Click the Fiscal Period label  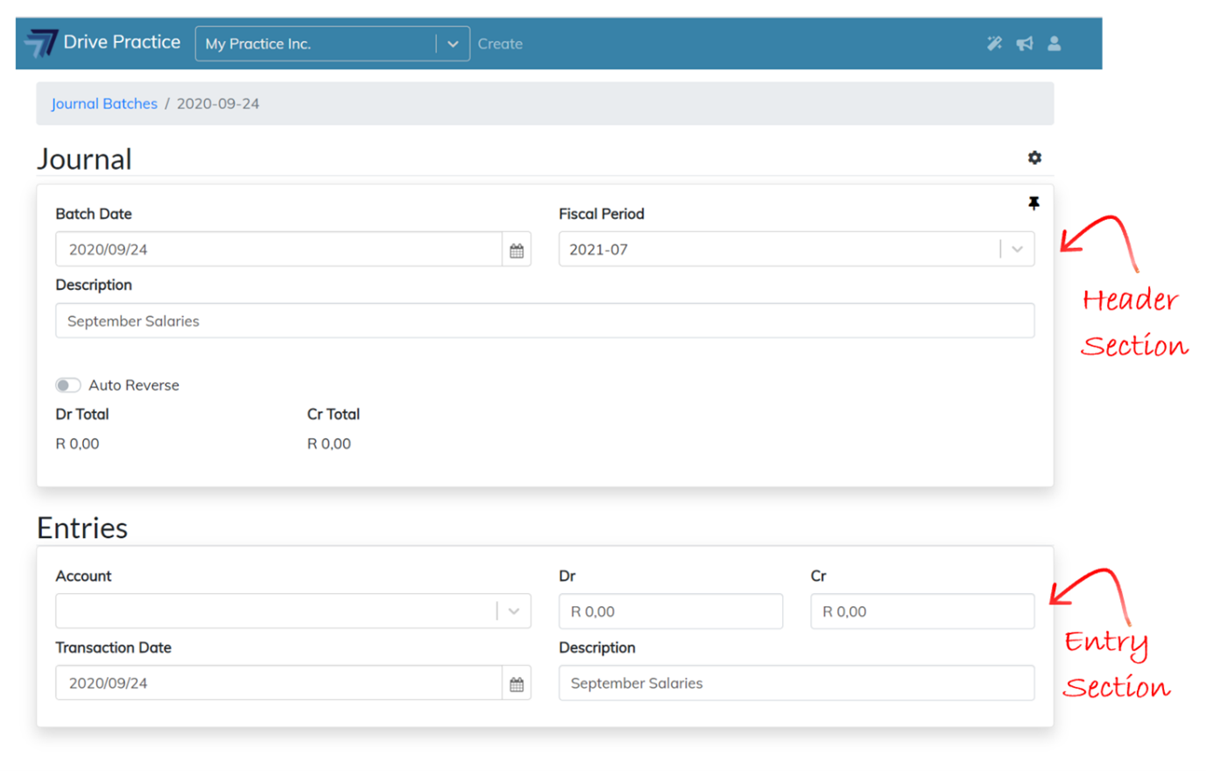tap(602, 214)
